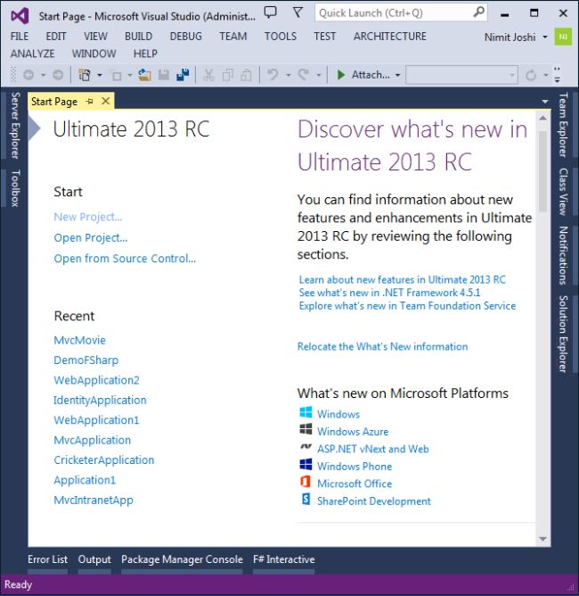Image resolution: width=579 pixels, height=596 pixels.
Task: Click the Open File folder icon
Action: point(144,75)
